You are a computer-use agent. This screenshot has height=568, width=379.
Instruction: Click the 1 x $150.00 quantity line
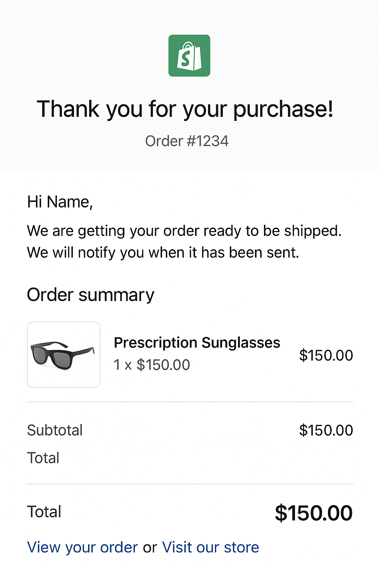tap(152, 365)
